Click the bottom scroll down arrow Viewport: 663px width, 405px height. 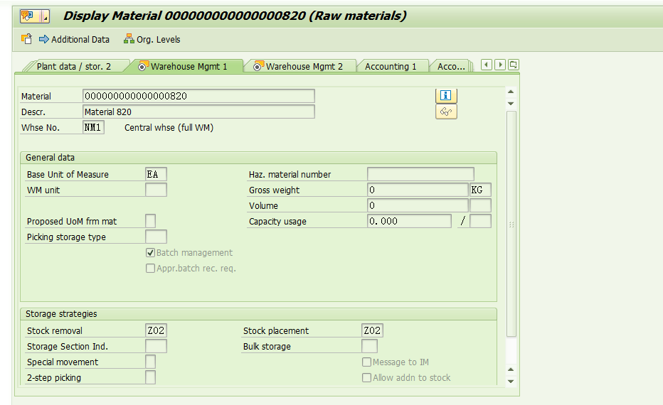click(x=511, y=382)
